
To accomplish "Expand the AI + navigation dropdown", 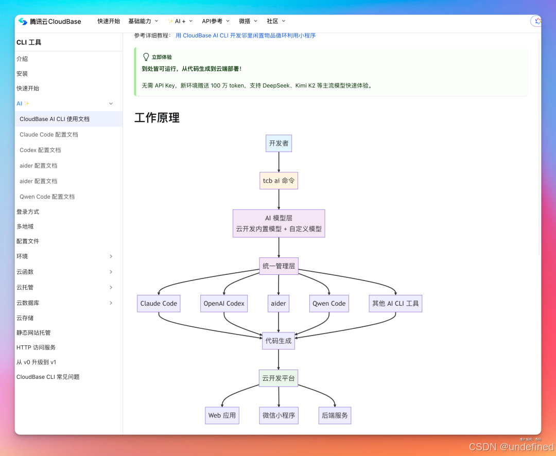I will coord(180,21).
